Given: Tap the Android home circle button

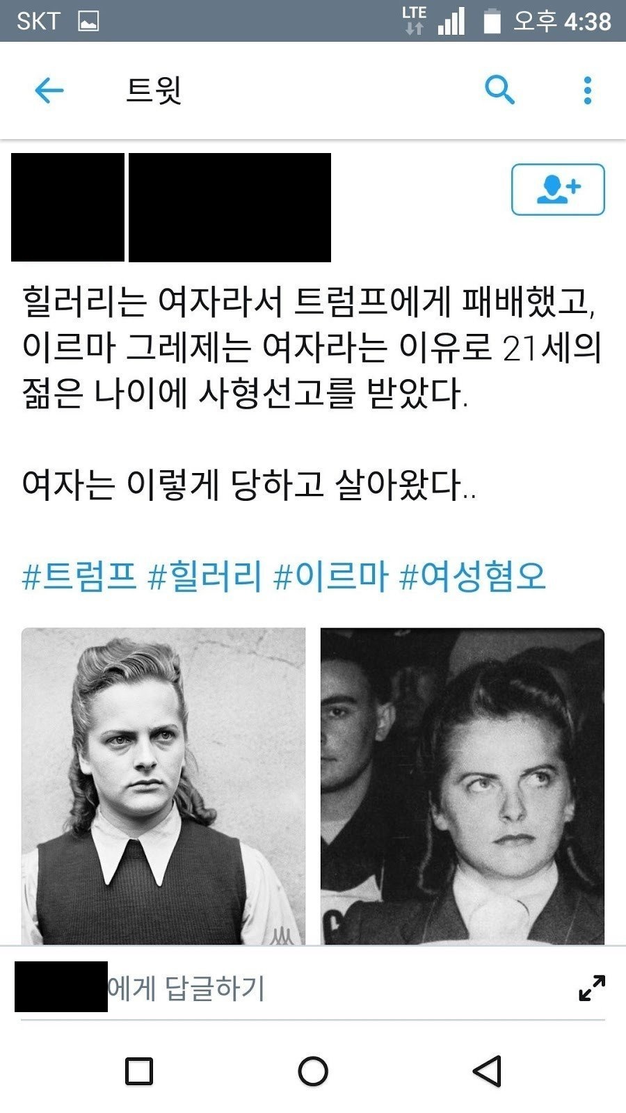Looking at the screenshot, I should pyautogui.click(x=313, y=1071).
